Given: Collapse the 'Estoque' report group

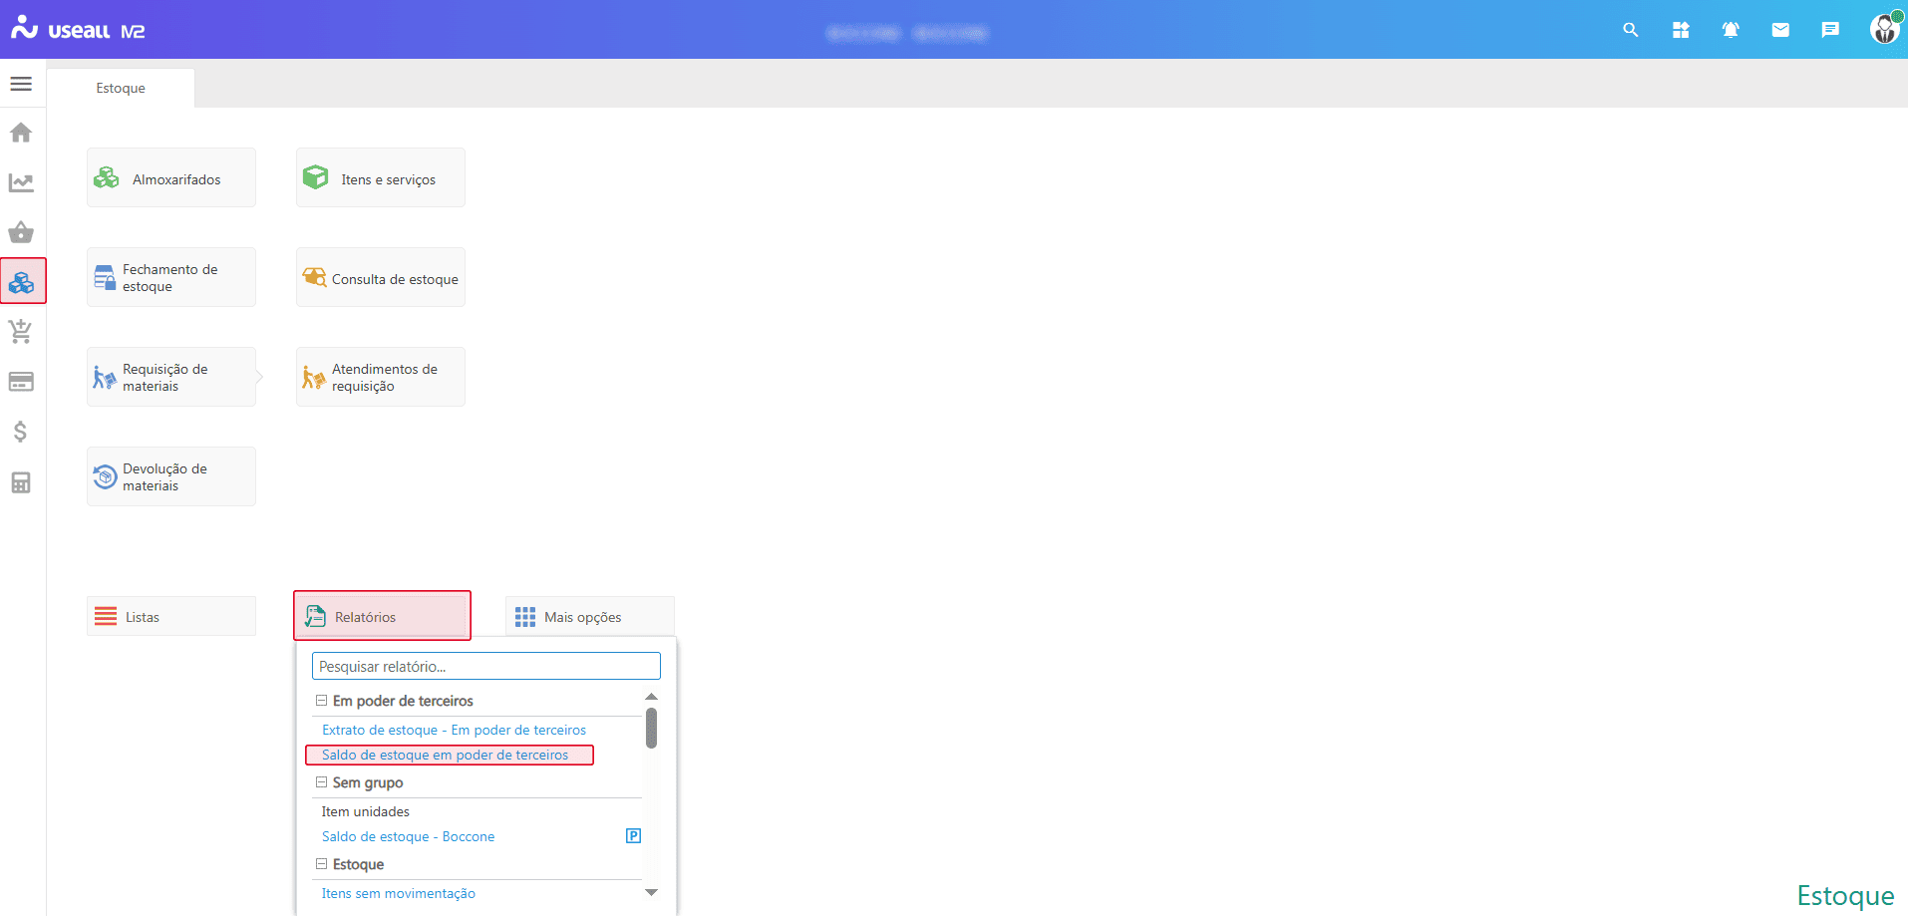Looking at the screenshot, I should [x=321, y=864].
